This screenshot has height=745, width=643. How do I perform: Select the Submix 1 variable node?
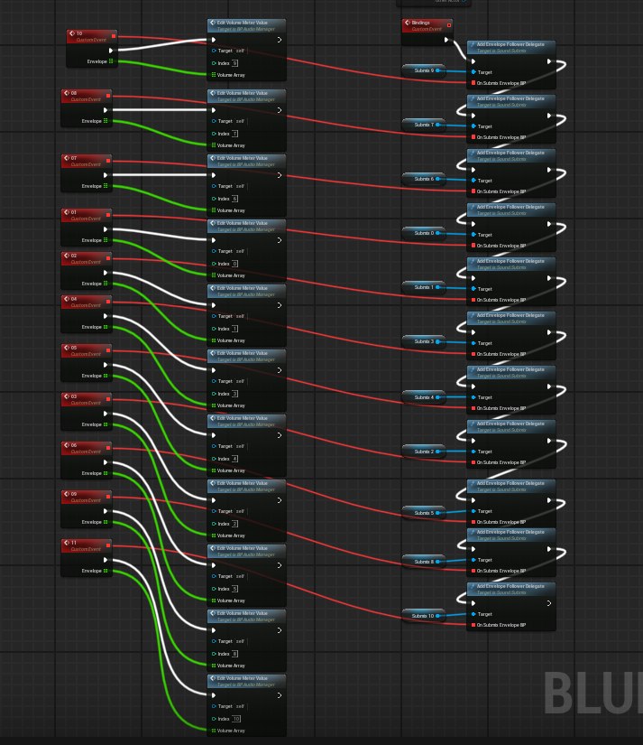424,287
